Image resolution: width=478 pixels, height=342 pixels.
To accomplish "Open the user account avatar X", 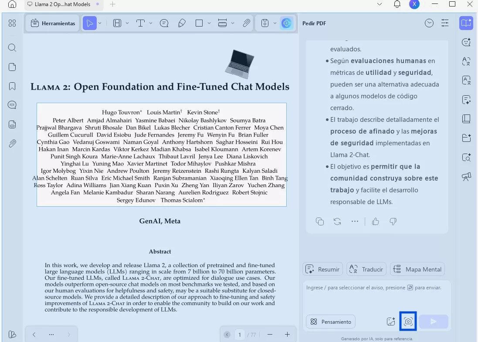I will [414, 4].
